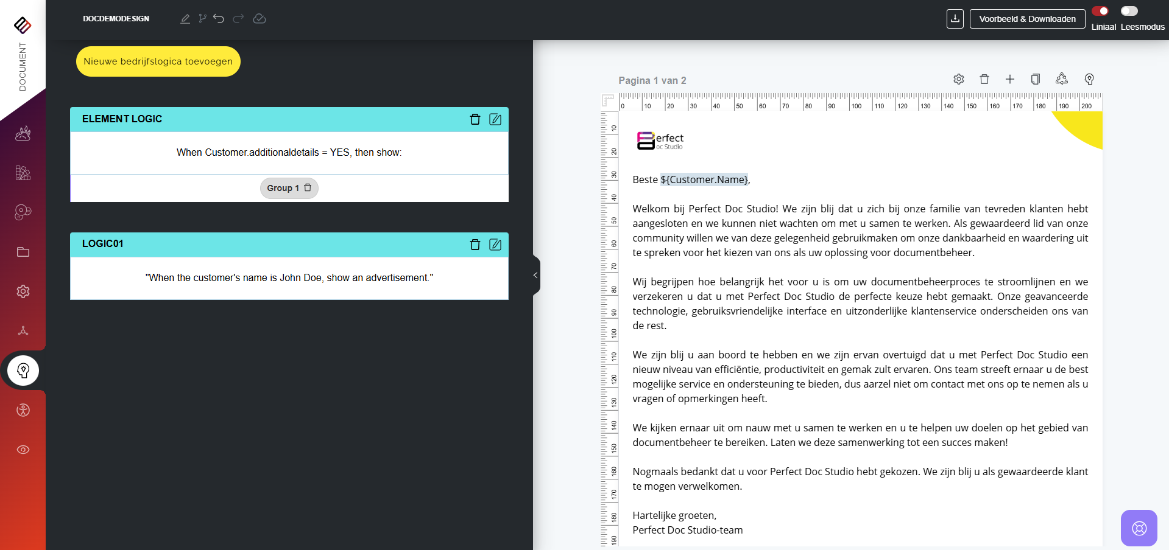Viewport: 1169px width, 550px height.
Task: Edit the ELEMENT LOGIC rule
Action: pyautogui.click(x=495, y=119)
